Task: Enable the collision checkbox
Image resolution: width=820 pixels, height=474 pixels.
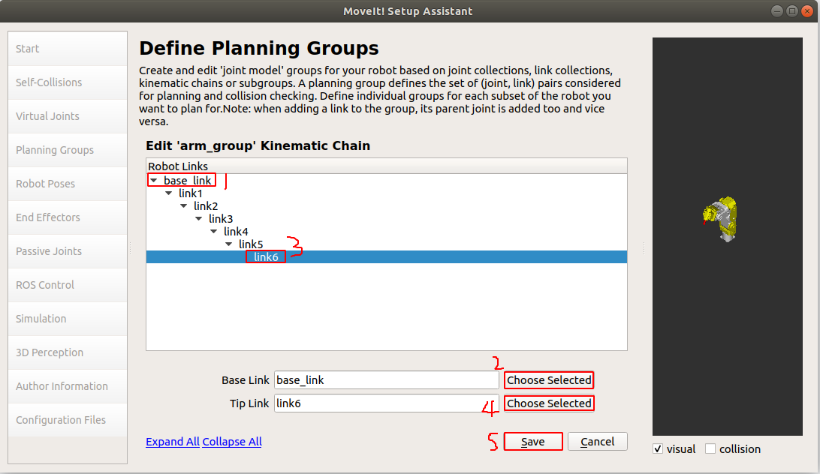Action: coord(710,449)
